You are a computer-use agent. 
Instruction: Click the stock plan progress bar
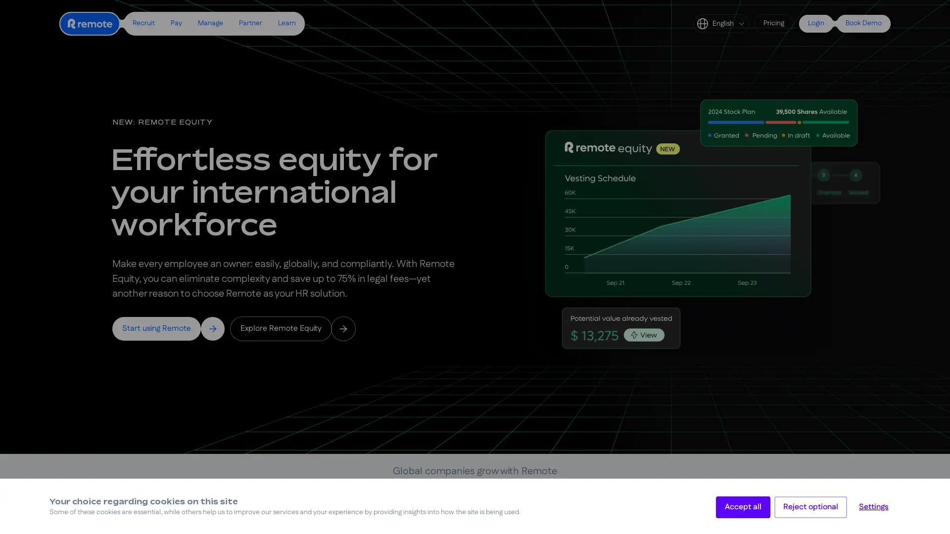coord(777,123)
